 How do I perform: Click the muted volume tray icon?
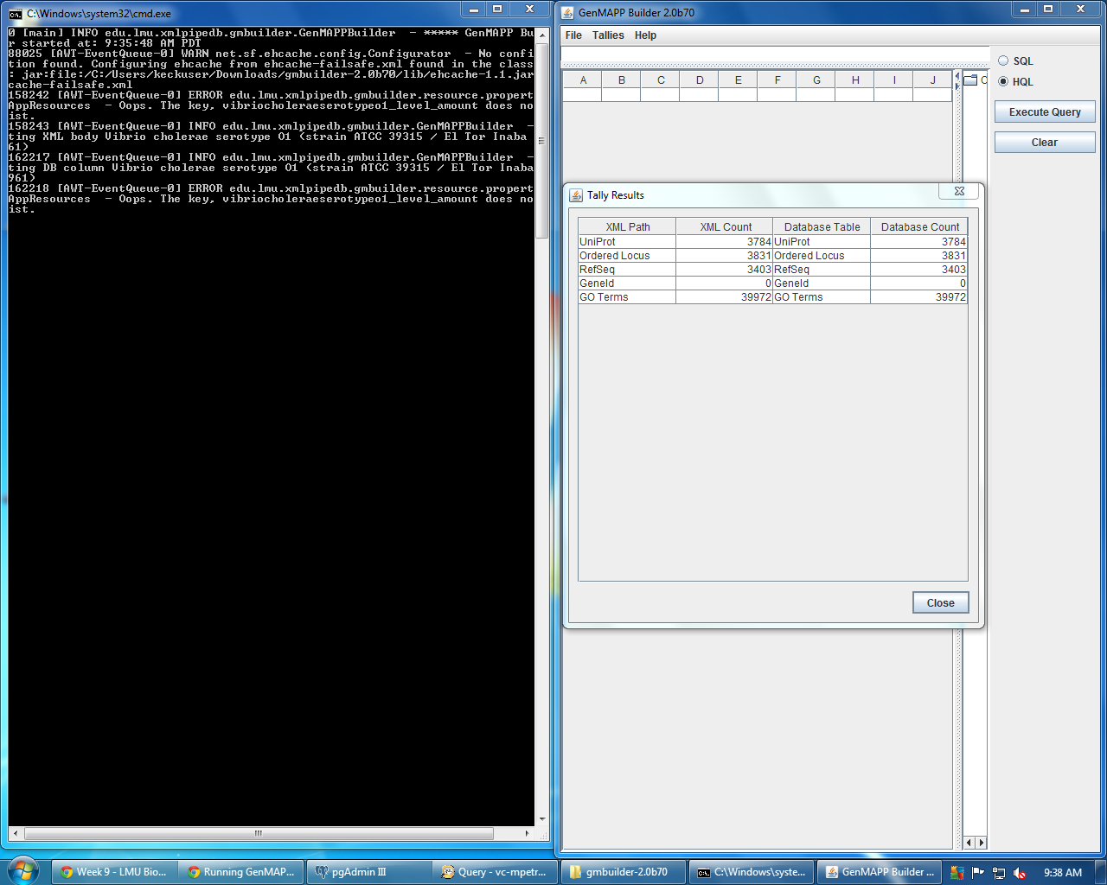point(1020,873)
